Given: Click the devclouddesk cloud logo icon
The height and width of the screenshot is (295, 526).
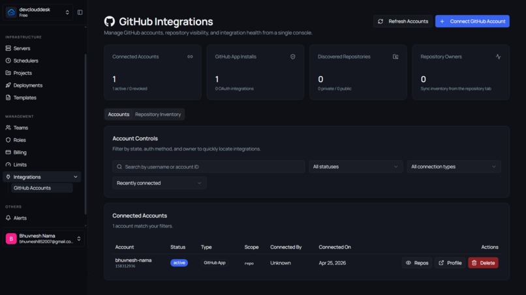Looking at the screenshot, I should [11, 12].
